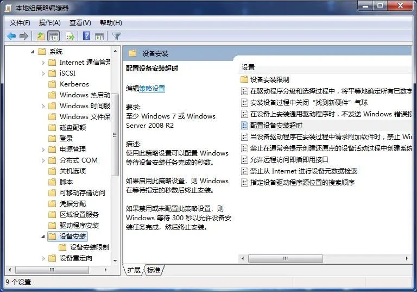Expand the Internet 通信管理 tree node
This screenshot has height=292, width=417.
(43, 63)
